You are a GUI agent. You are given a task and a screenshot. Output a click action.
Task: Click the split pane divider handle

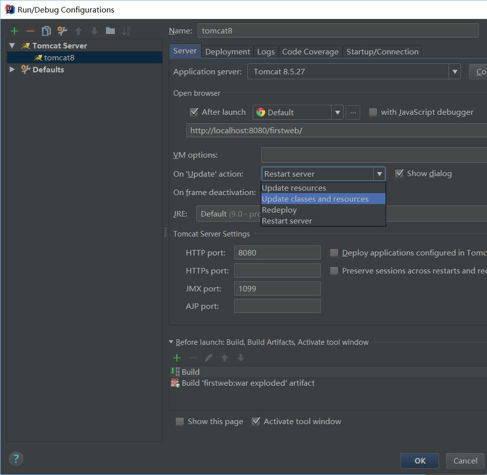click(x=165, y=233)
